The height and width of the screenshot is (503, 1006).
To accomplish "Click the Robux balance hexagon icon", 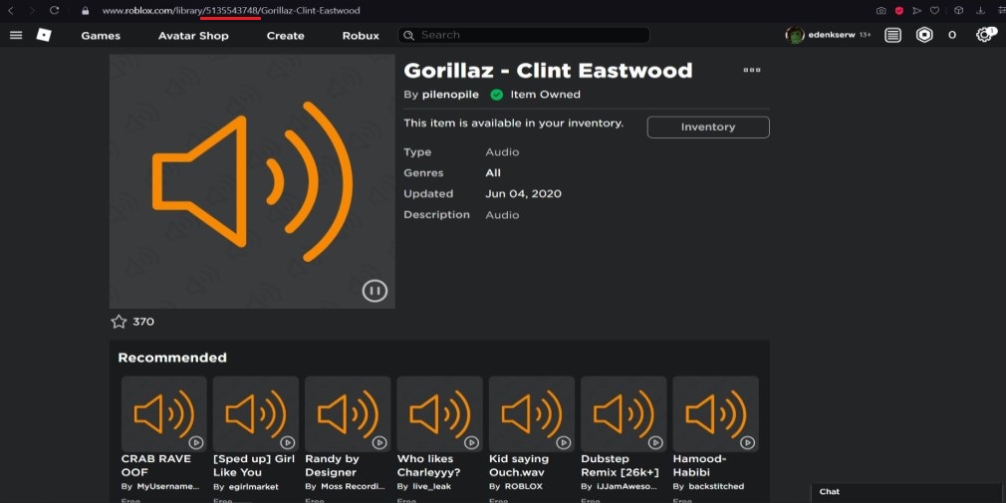I will 924,35.
